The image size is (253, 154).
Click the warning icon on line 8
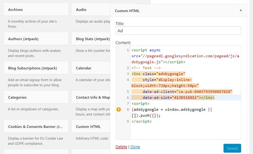[x=119, y=110]
